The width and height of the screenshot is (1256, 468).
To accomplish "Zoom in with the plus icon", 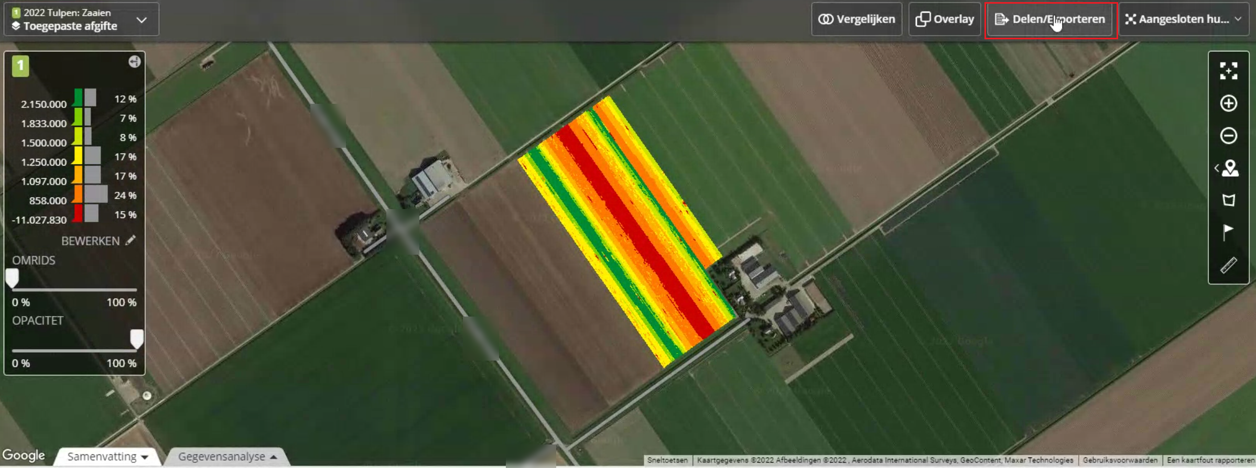I will click(x=1228, y=103).
